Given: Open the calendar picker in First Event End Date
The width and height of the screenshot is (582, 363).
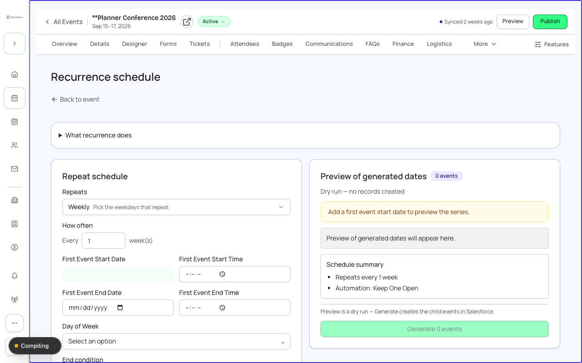Looking at the screenshot, I should (120, 308).
